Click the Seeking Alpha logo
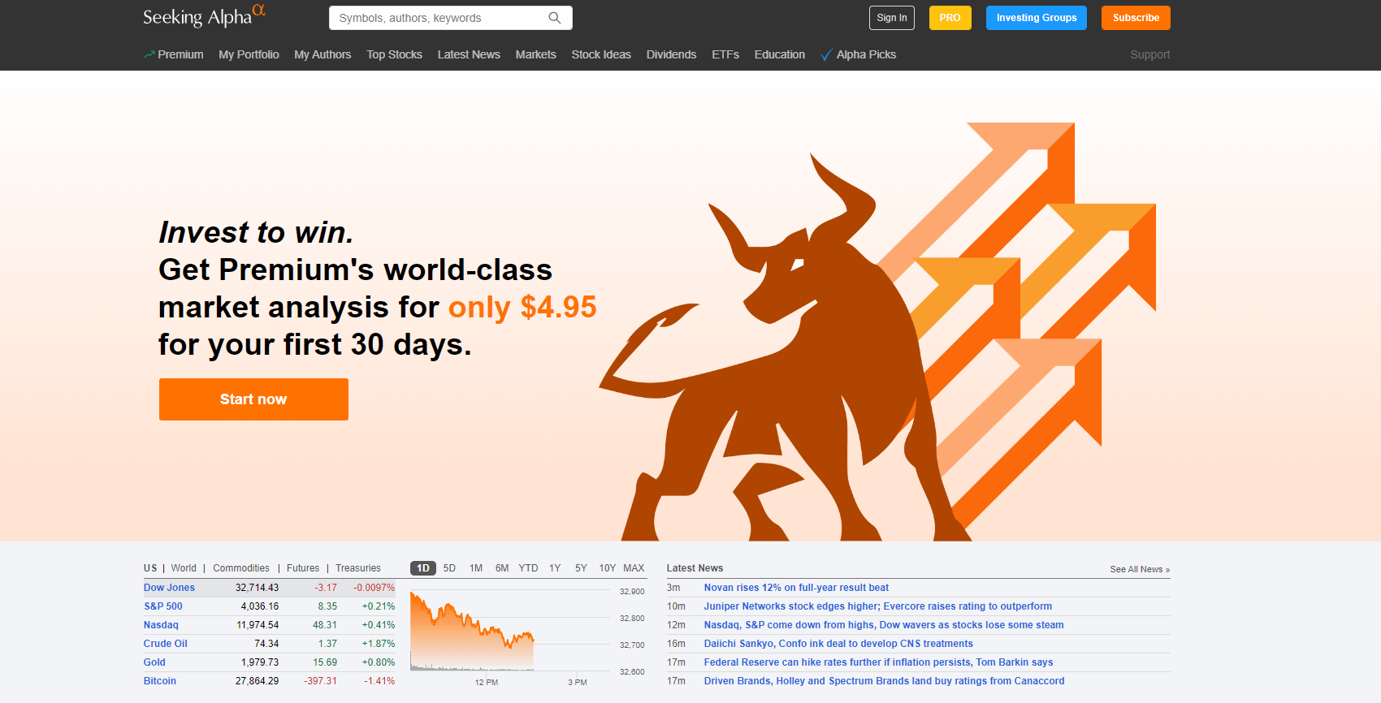 tap(204, 16)
